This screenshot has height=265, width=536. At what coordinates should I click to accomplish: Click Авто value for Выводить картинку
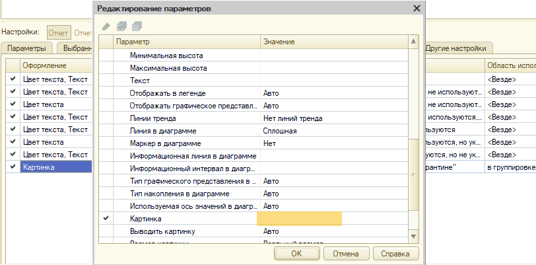[271, 231]
